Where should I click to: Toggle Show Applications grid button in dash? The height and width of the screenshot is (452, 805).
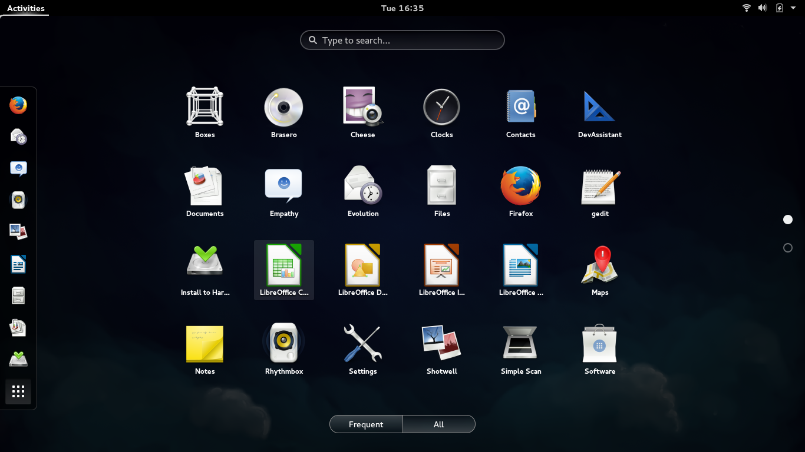pyautogui.click(x=18, y=391)
